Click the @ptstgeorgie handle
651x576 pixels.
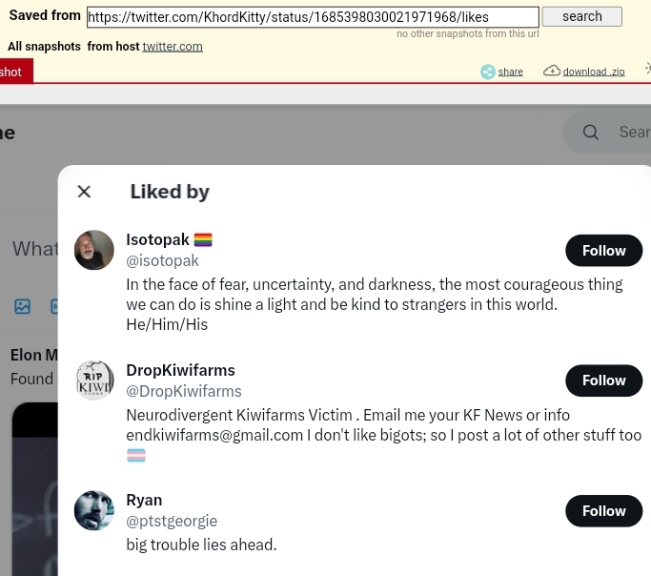coord(172,521)
